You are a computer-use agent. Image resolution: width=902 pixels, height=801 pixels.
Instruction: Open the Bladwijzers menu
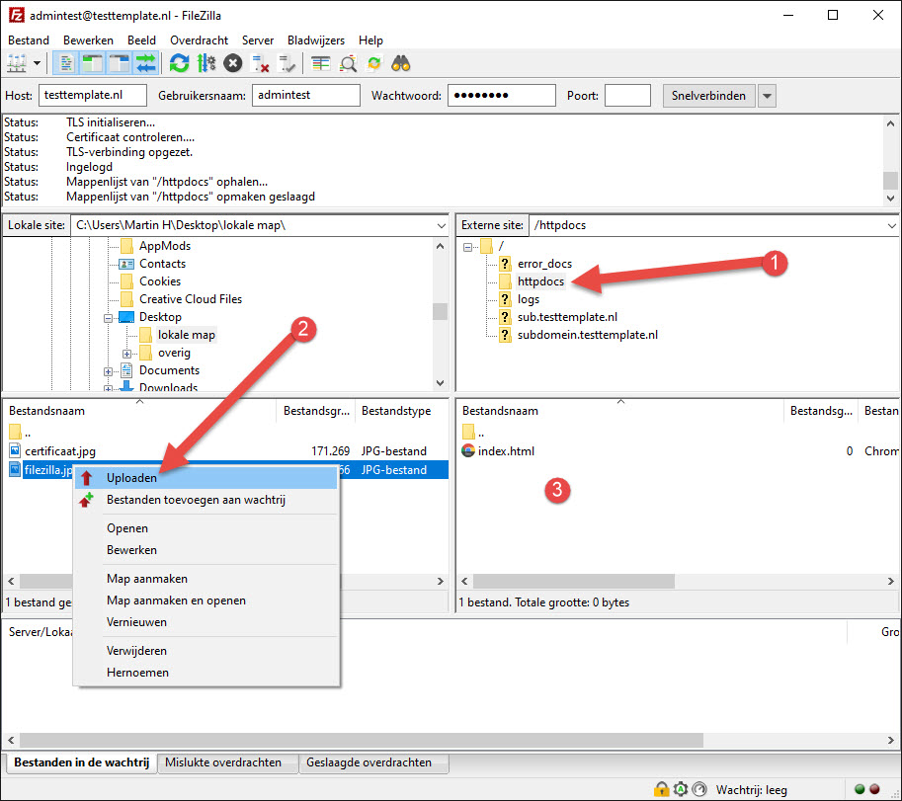316,40
